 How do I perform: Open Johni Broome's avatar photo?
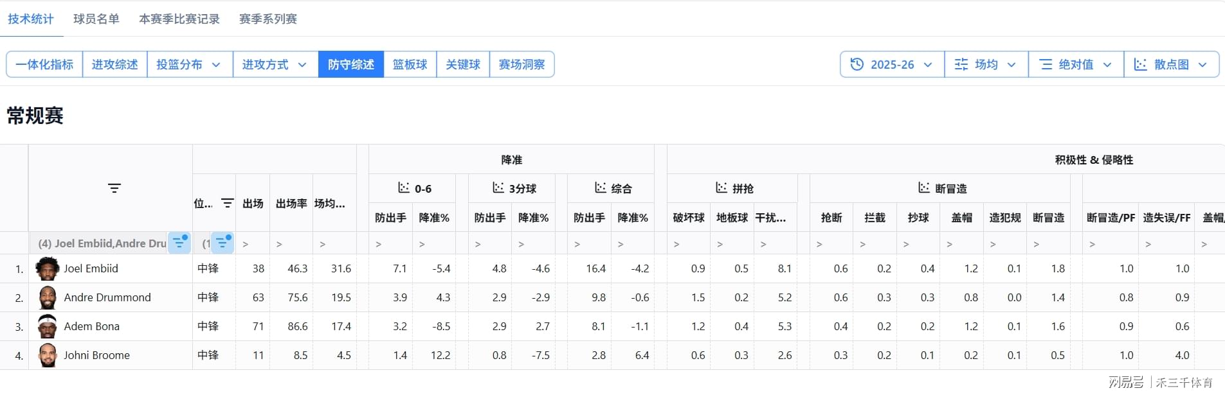point(47,355)
